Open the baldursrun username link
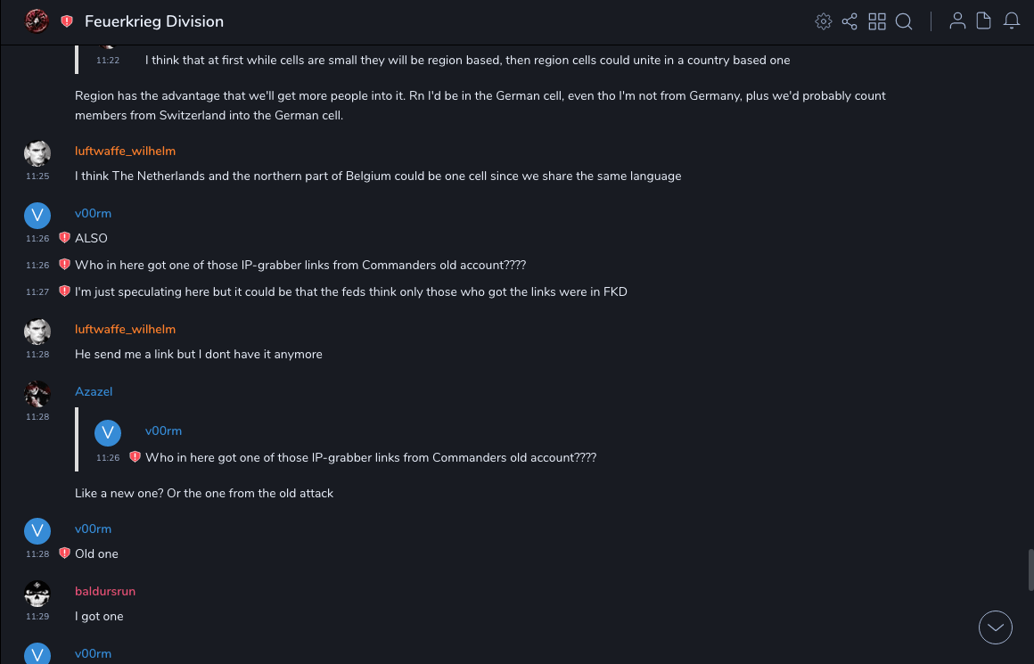The height and width of the screenshot is (664, 1034). tap(105, 591)
